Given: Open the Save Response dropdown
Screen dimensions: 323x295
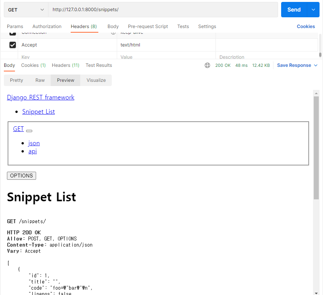Looking at the screenshot, I should tap(297, 65).
